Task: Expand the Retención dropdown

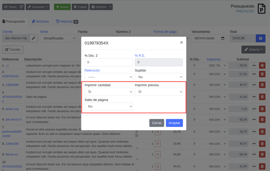Action: tap(108, 77)
